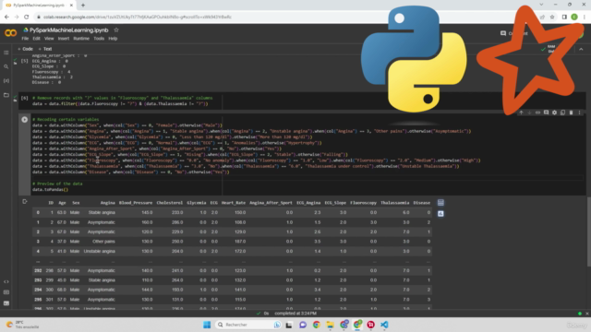Click the cell [6] execution indicator
This screenshot has width=591, height=332.
(x=24, y=98)
